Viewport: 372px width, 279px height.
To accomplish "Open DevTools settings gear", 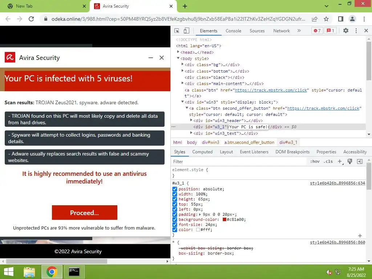I will pyautogui.click(x=346, y=31).
